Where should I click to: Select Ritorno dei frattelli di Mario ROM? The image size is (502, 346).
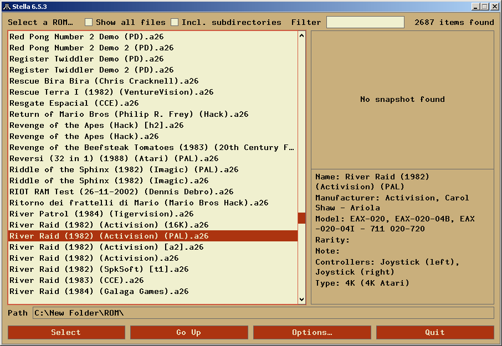[x=153, y=203]
